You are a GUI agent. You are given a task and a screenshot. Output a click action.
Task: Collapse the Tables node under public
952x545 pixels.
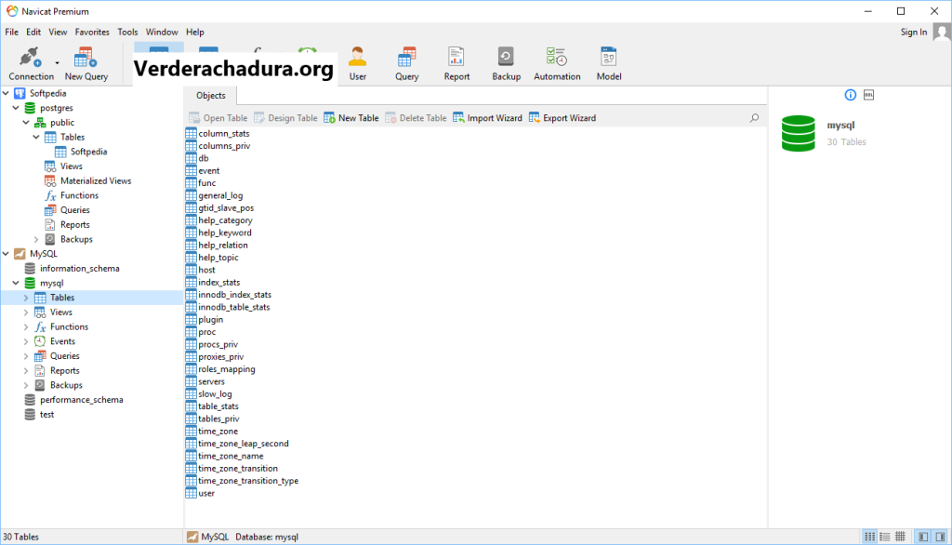point(36,137)
